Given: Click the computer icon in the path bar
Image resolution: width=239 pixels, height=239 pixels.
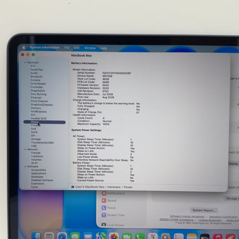Looking at the screenshot, I should pyautogui.click(x=73, y=187).
